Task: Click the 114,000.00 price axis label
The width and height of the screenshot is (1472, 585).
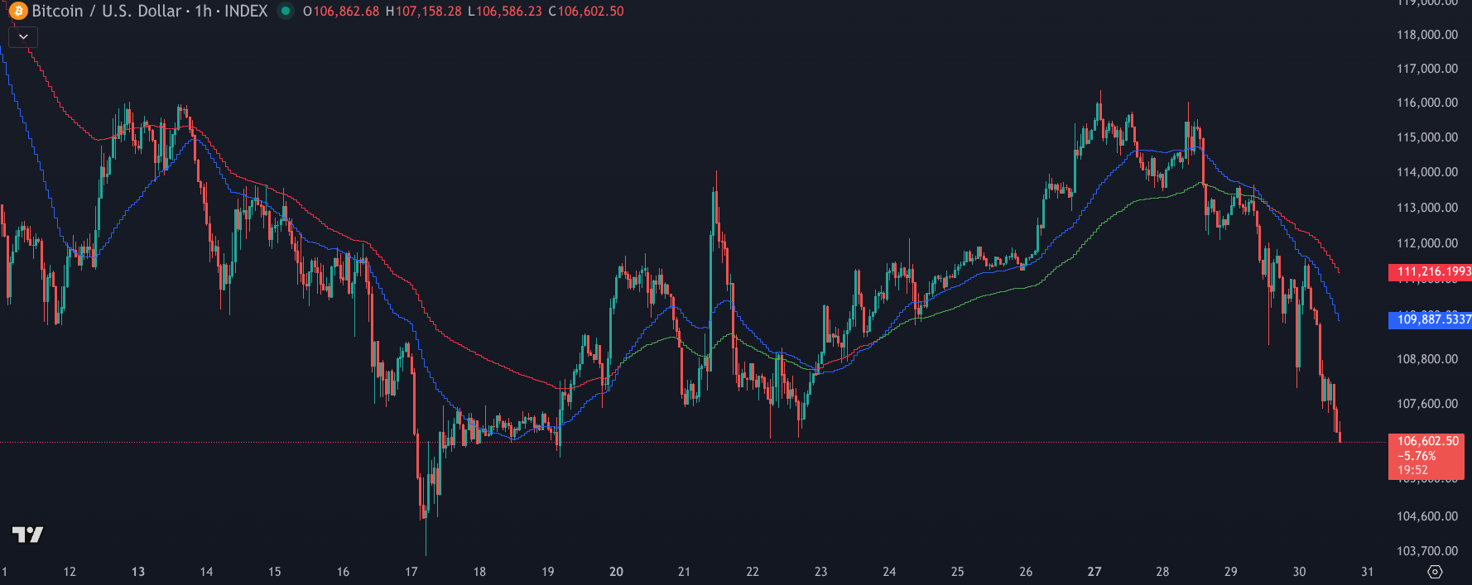Action: 1427,172
